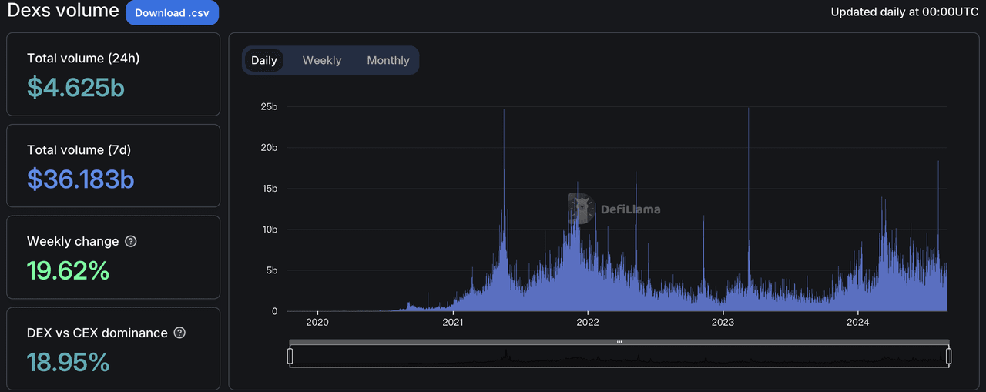The width and height of the screenshot is (986, 392).
Task: Select the Daily chart interval
Action: (263, 60)
